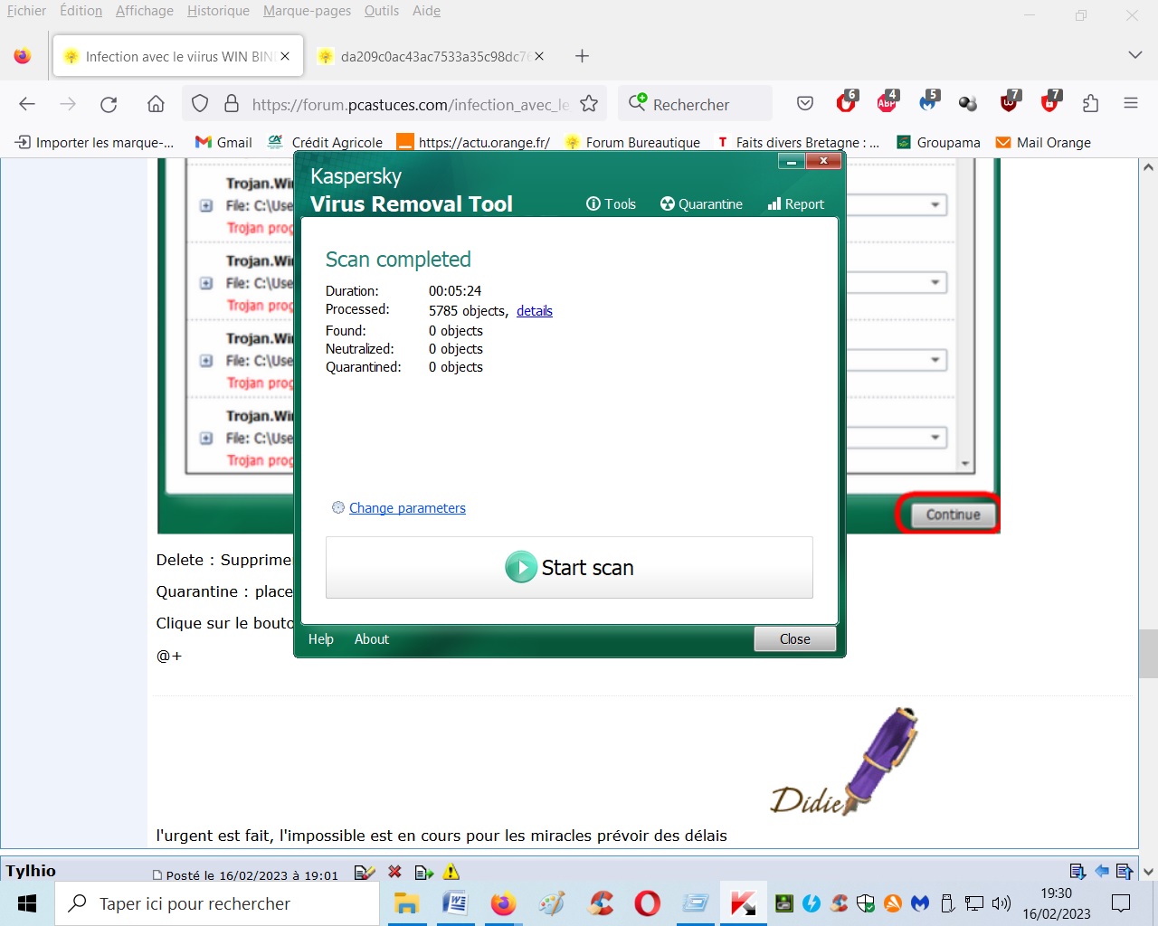The width and height of the screenshot is (1158, 926).
Task: List all tabs dropdown arrow
Action: (1135, 56)
